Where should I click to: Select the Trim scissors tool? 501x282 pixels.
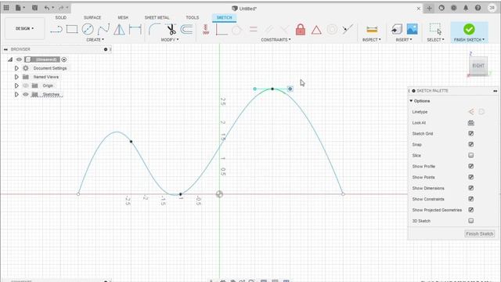[171, 30]
